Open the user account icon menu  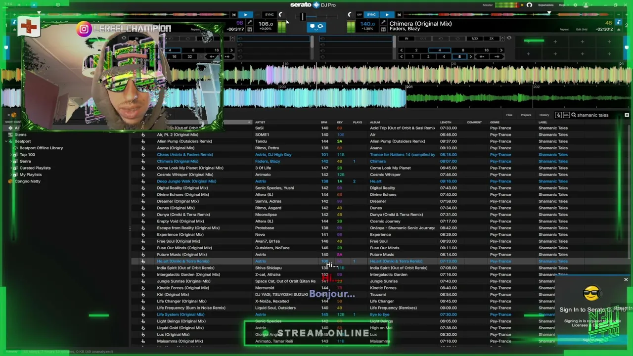point(586,5)
